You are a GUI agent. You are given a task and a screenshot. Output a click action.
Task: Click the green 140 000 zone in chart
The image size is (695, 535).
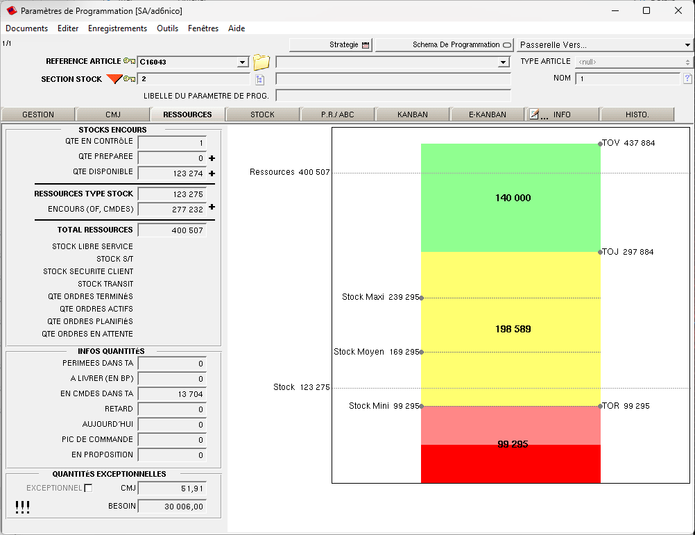click(510, 198)
